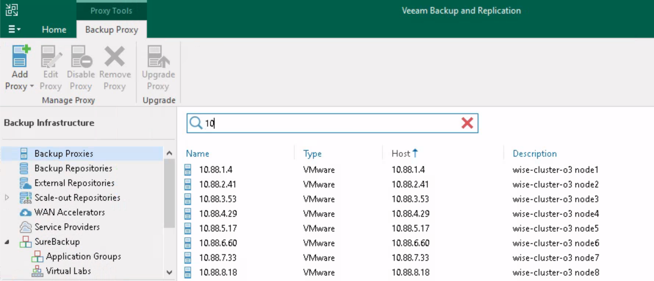The height and width of the screenshot is (281, 654).
Task: Click the Scale-out Repositories node icon
Action: point(25,197)
